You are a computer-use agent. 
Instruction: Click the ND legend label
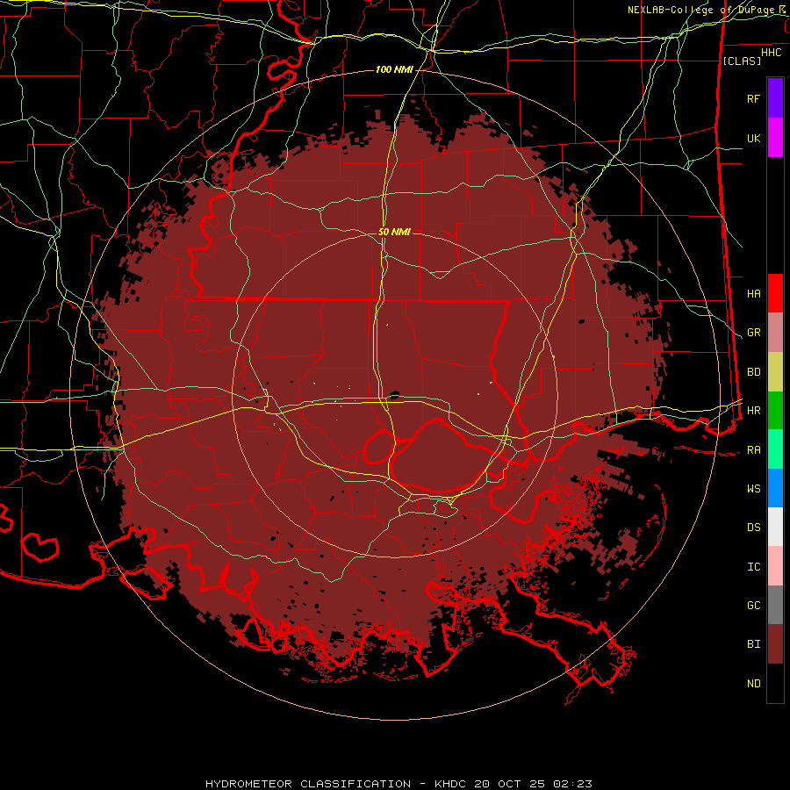pos(753,684)
